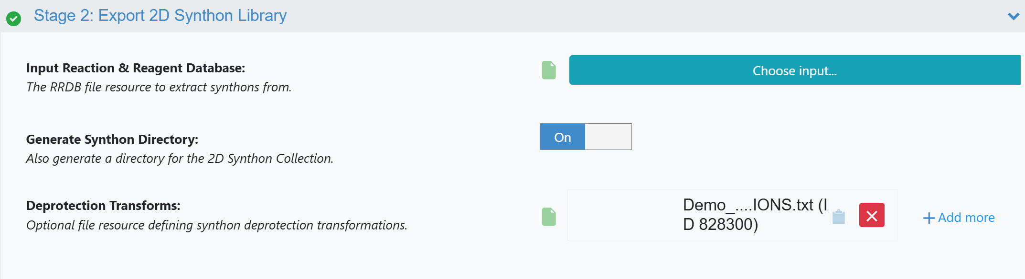Click the word On in the toggle
The height and width of the screenshot is (279, 1025).
563,137
